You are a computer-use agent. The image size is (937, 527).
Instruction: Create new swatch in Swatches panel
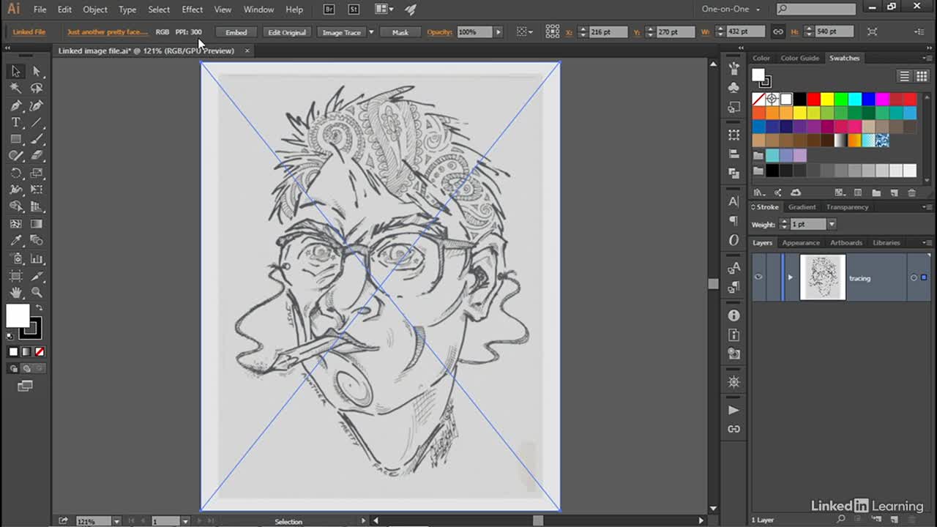point(894,193)
